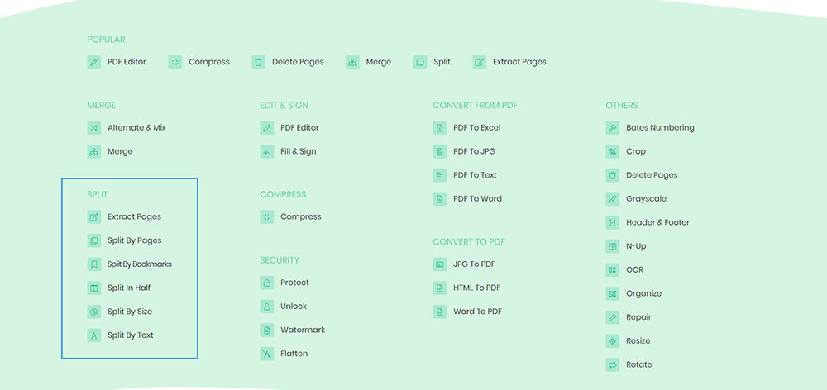827x390 pixels.
Task: Click the Compress icon in Popular row
Action: [175, 62]
